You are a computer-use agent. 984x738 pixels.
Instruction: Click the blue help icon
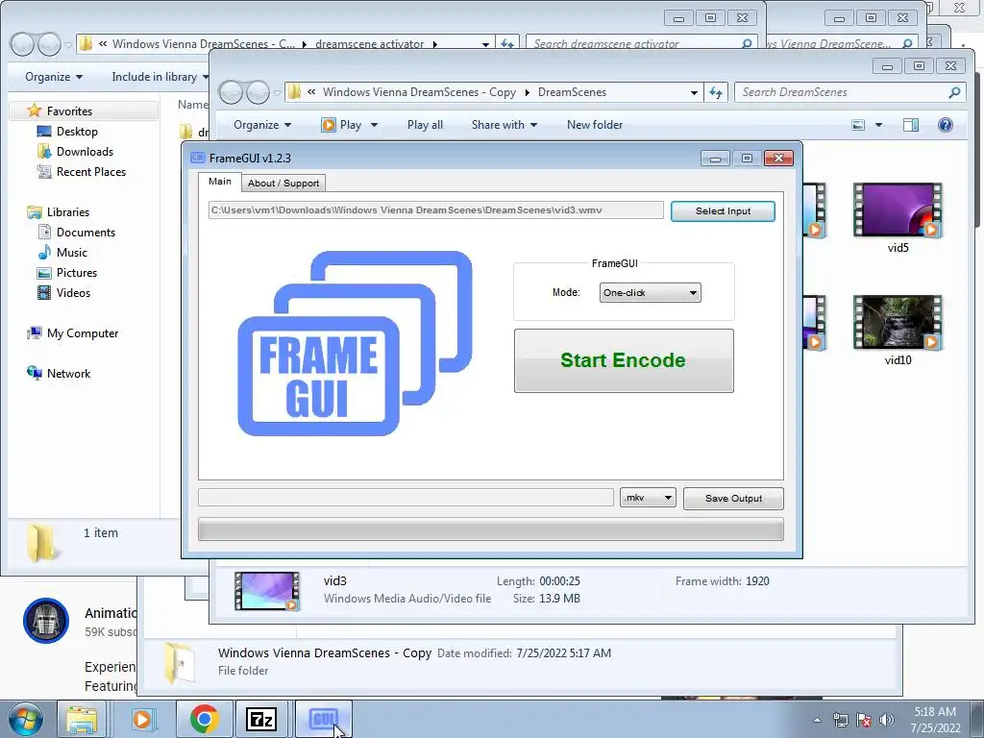[946, 125]
